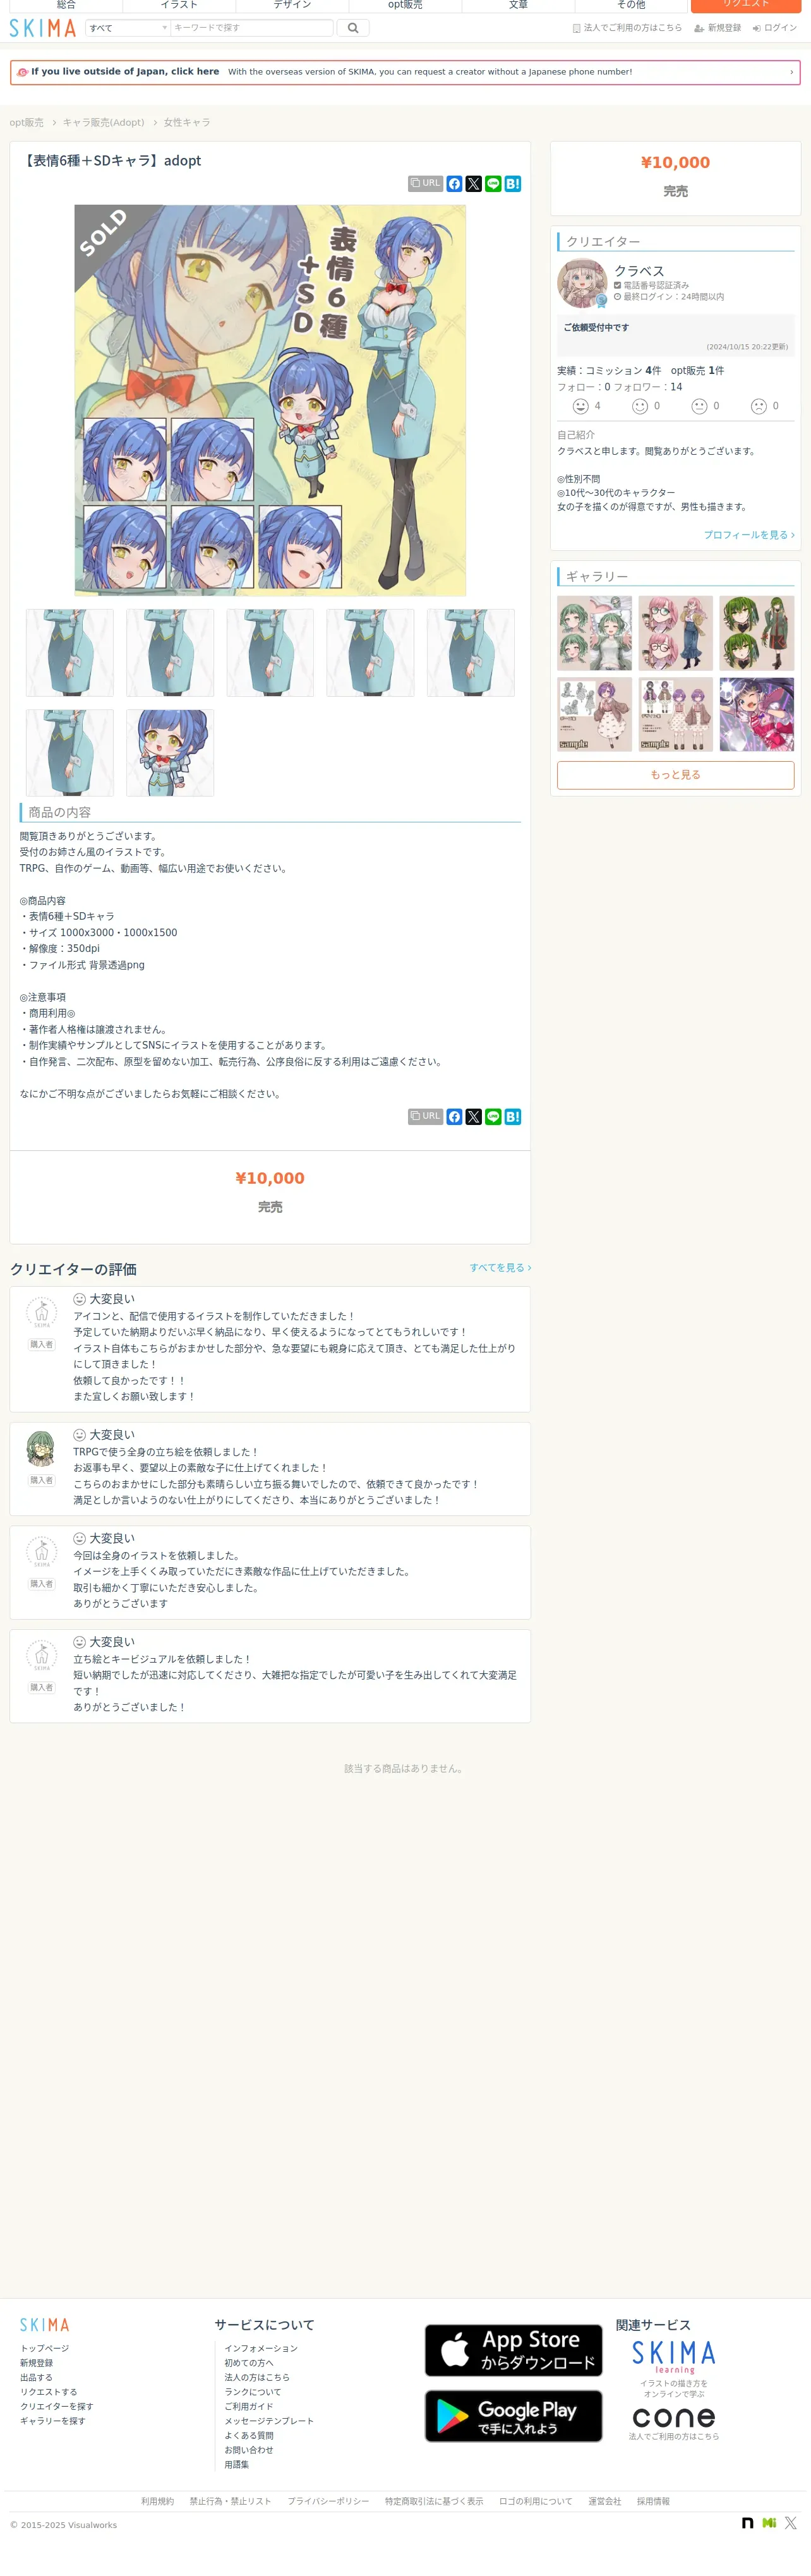The width and height of the screenshot is (811, 2576).
Task: Click Google Play download badge
Action: (514, 2416)
